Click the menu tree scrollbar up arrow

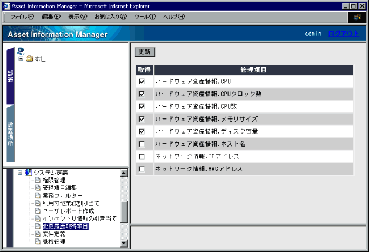click(124, 173)
